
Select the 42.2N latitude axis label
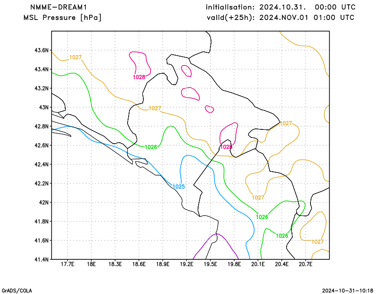click(41, 183)
